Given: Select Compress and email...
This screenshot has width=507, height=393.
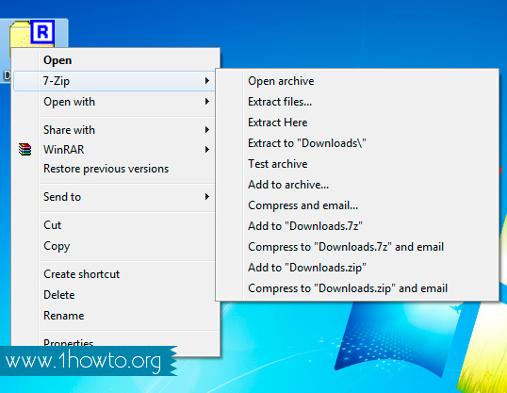Looking at the screenshot, I should pos(357,205).
